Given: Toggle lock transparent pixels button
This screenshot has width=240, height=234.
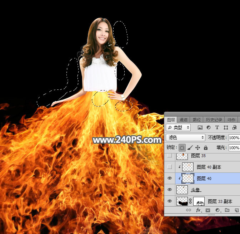Looking at the screenshot, I should (x=182, y=148).
